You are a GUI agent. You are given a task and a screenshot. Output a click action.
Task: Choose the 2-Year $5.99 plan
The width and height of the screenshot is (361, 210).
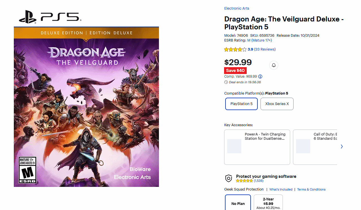tap(268, 203)
